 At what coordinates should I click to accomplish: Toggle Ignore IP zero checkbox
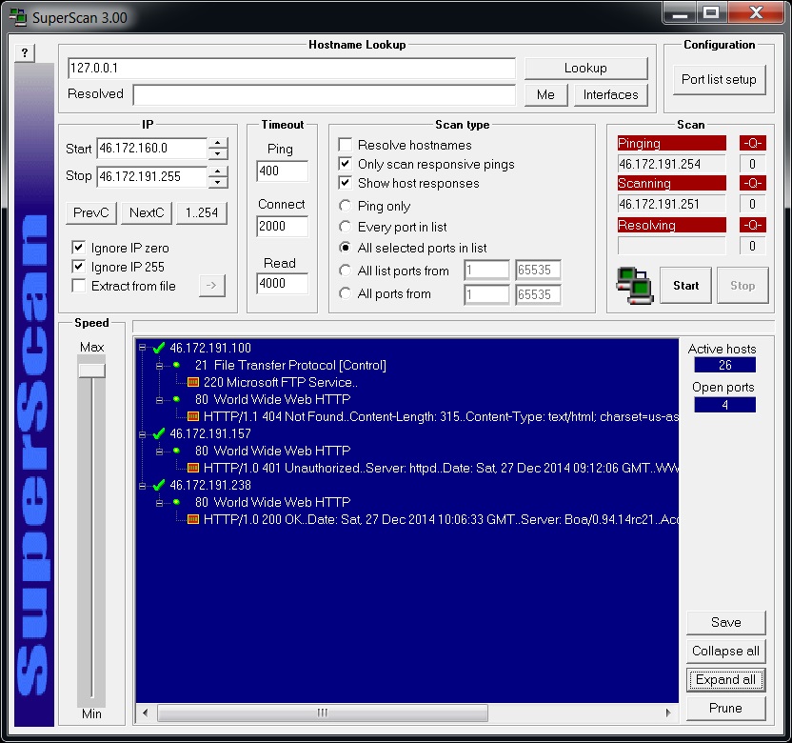pos(78,248)
